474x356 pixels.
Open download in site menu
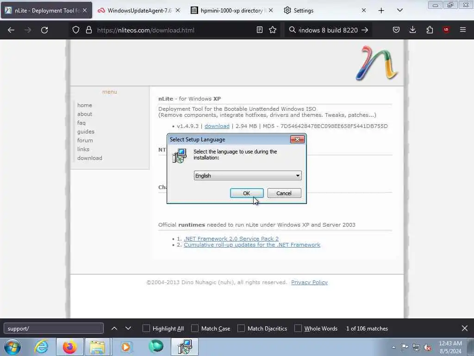coord(90,158)
